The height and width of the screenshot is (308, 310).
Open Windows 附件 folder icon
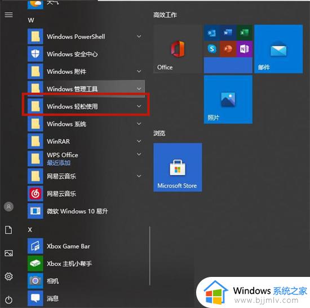pyautogui.click(x=36, y=72)
